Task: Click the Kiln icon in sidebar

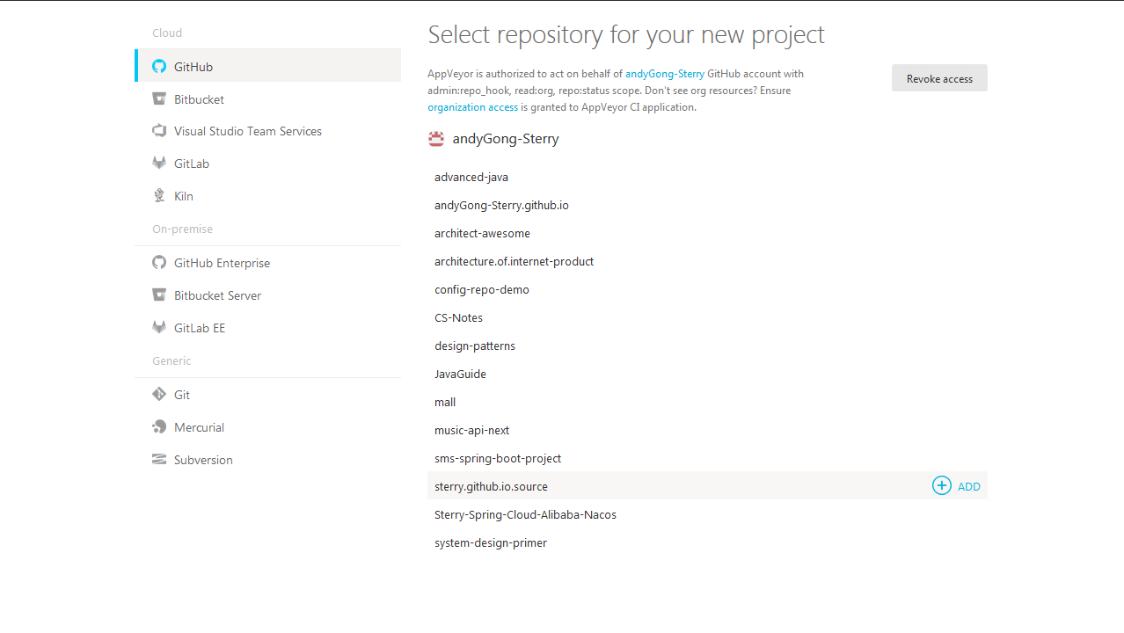Action: 159,195
